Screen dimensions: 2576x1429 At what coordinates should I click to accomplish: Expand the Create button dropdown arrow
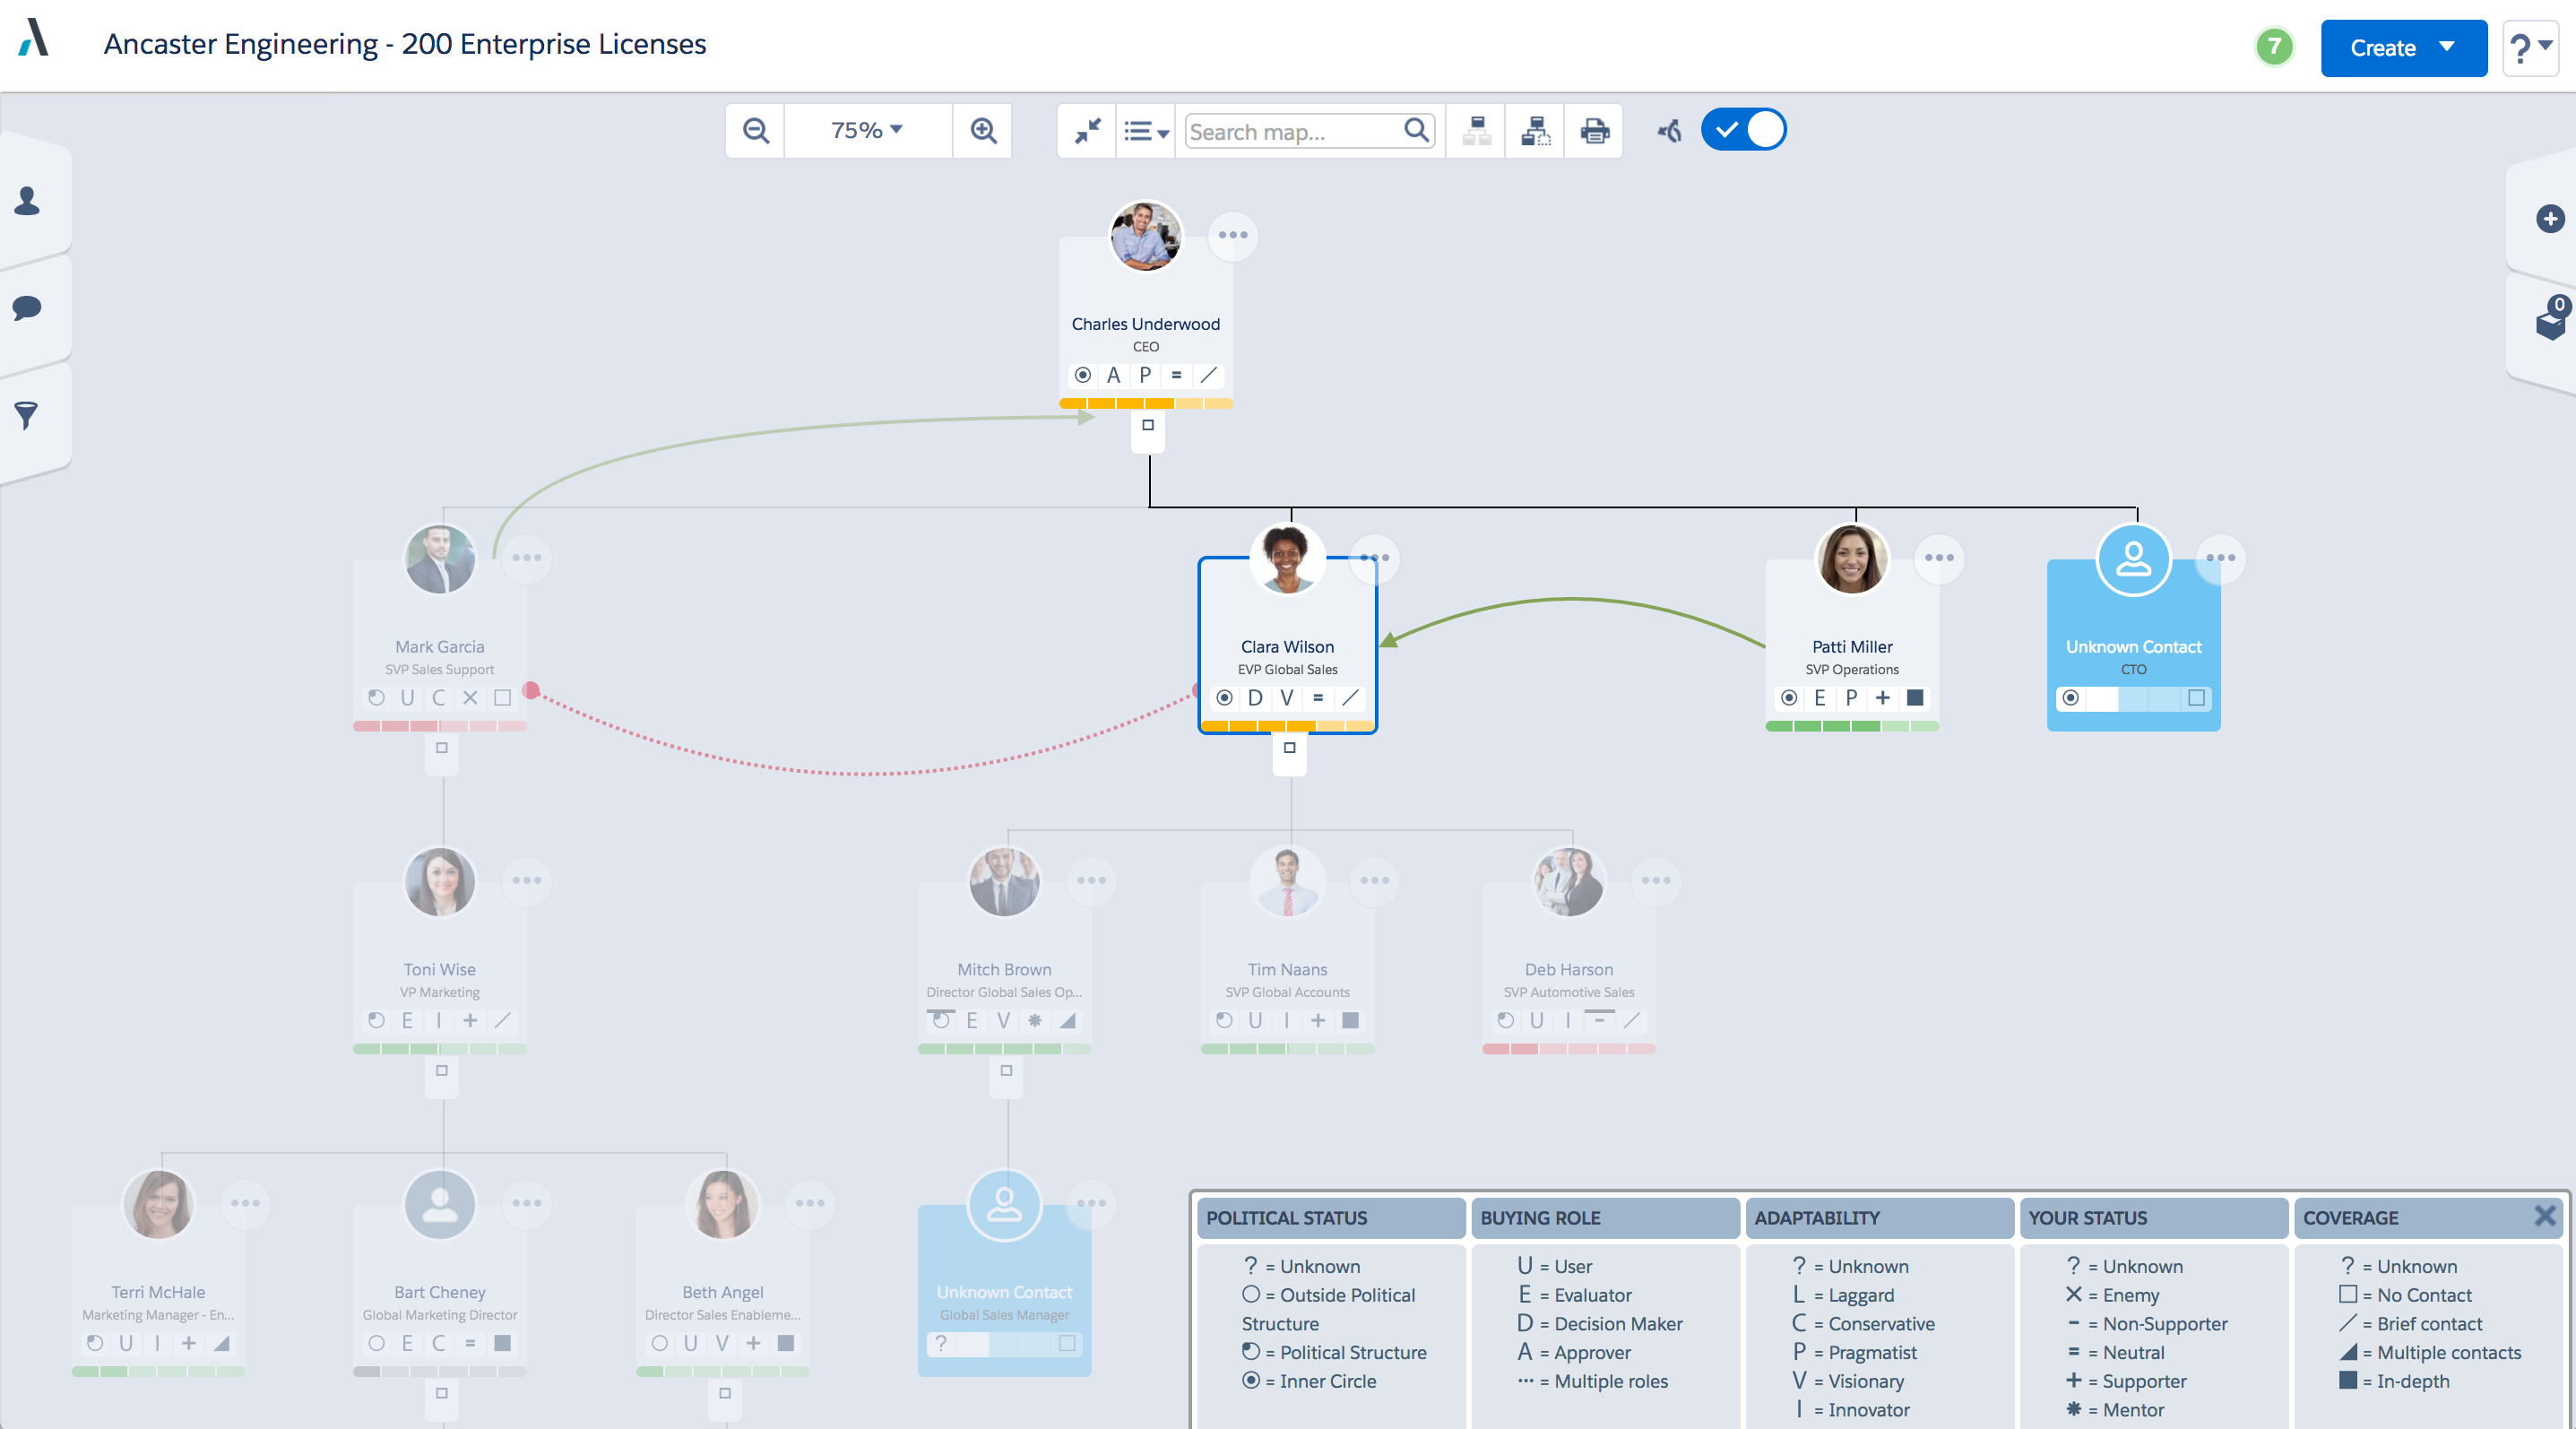click(x=2448, y=47)
